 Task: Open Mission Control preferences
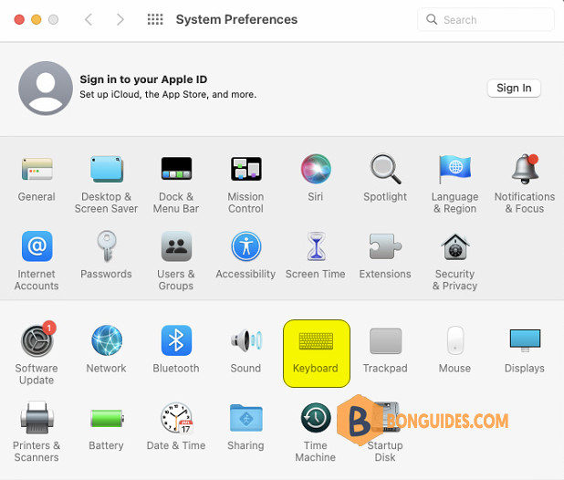pyautogui.click(x=246, y=184)
